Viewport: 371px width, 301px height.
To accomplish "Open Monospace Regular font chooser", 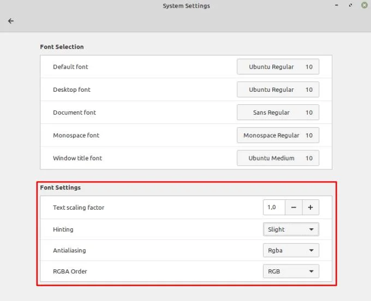I will coord(278,135).
